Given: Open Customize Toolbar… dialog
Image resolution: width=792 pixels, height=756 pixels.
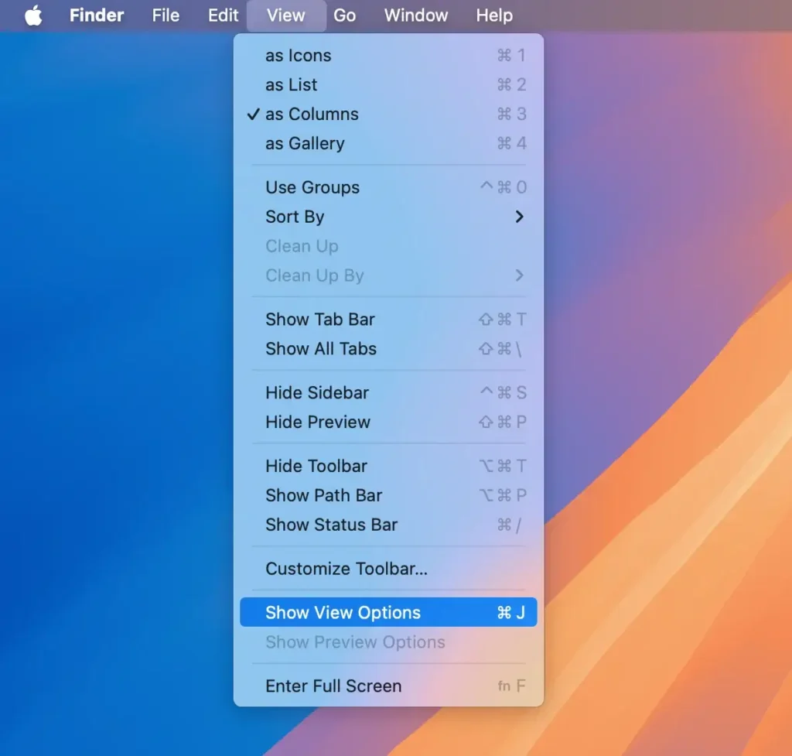Looking at the screenshot, I should (x=388, y=569).
